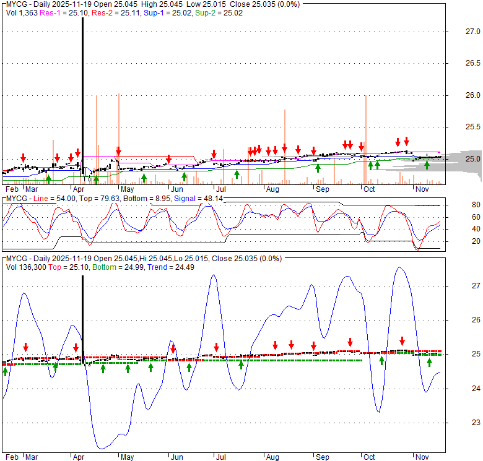Click the red down arrow in early July on the bottom chart

tap(216, 347)
